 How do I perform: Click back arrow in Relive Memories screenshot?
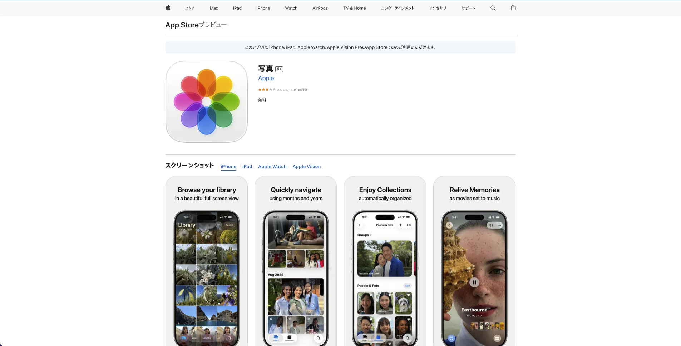449,225
